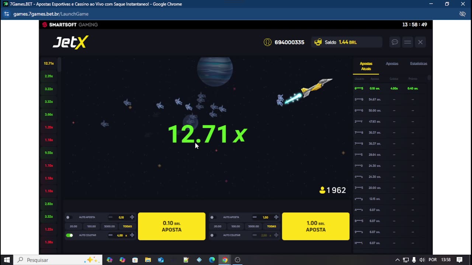
Task: Decrease the left bet amount with minus
Action: [x=110, y=217]
